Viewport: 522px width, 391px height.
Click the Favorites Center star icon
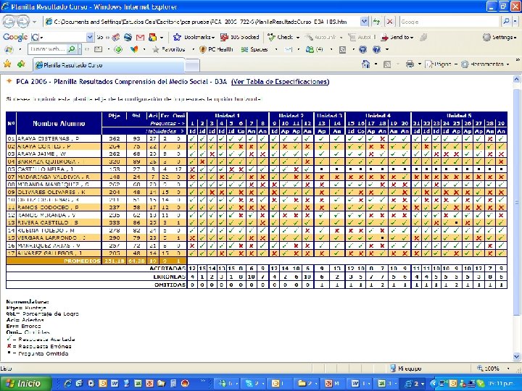point(8,64)
